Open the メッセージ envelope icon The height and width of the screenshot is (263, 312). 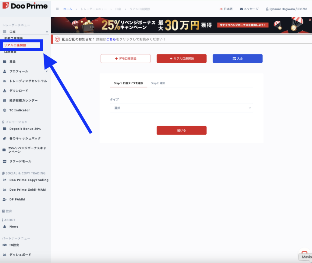click(241, 9)
